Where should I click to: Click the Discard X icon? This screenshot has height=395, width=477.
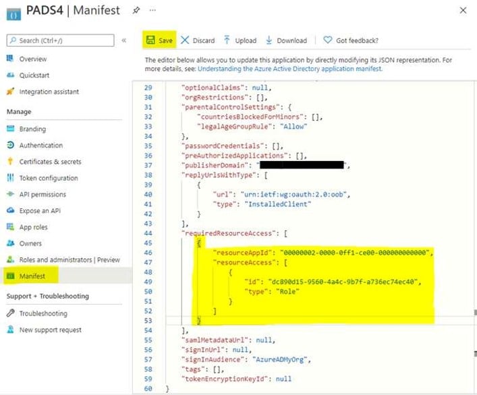[185, 40]
